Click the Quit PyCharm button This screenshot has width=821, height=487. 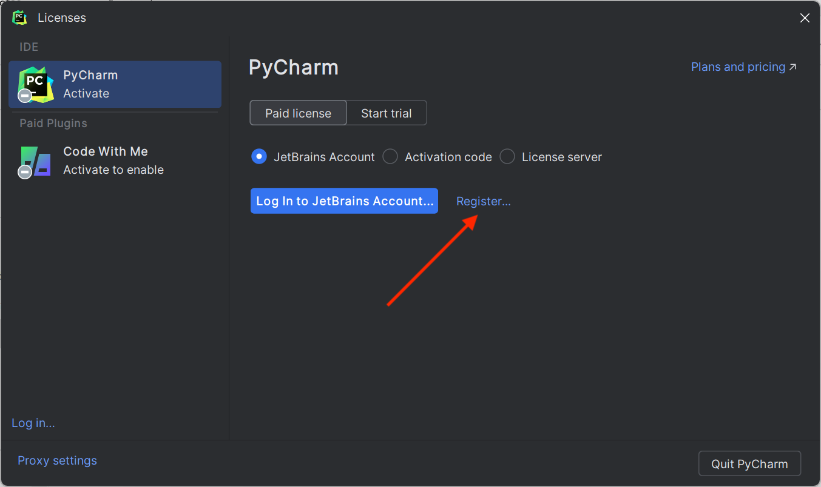(x=749, y=464)
